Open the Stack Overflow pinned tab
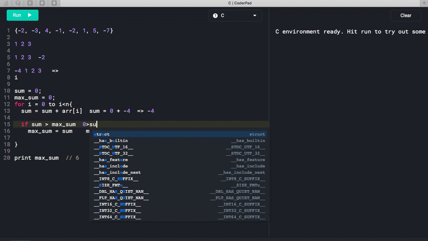428x241 pixels. click(x=6, y=3)
